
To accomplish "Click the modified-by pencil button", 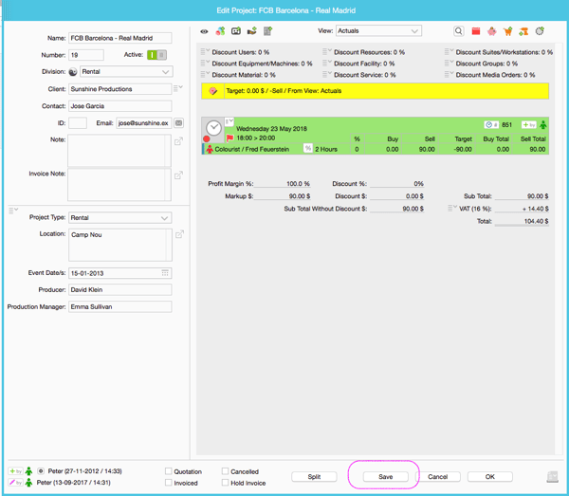I will click(15, 483).
